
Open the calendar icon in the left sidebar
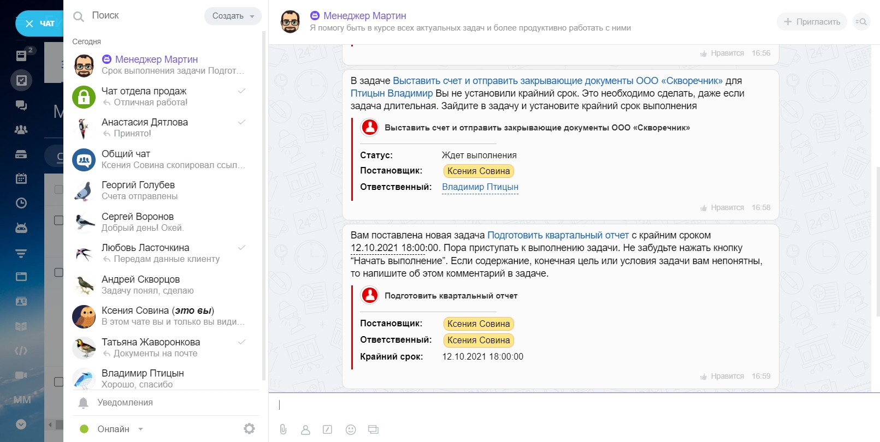coord(21,178)
